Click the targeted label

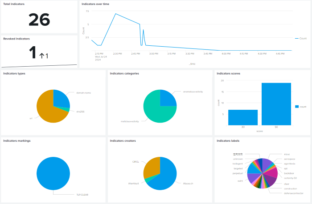coord(238,169)
